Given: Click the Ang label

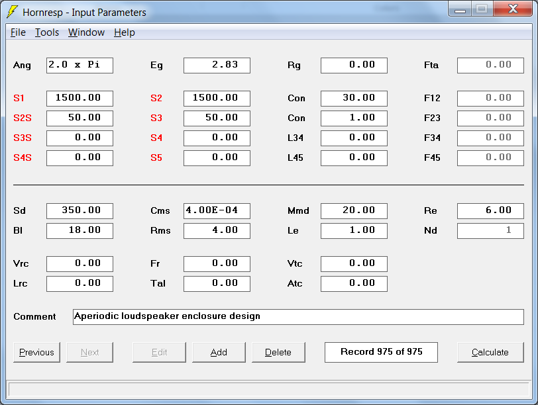Looking at the screenshot, I should point(22,66).
